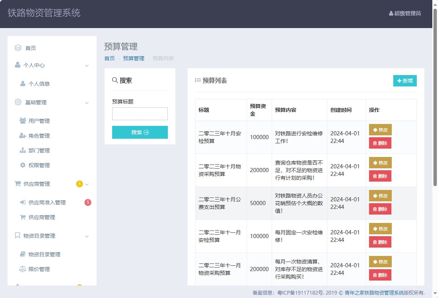The height and width of the screenshot is (298, 438).
Task: Navigate via the 首页 breadcrumb link
Action: (x=109, y=58)
